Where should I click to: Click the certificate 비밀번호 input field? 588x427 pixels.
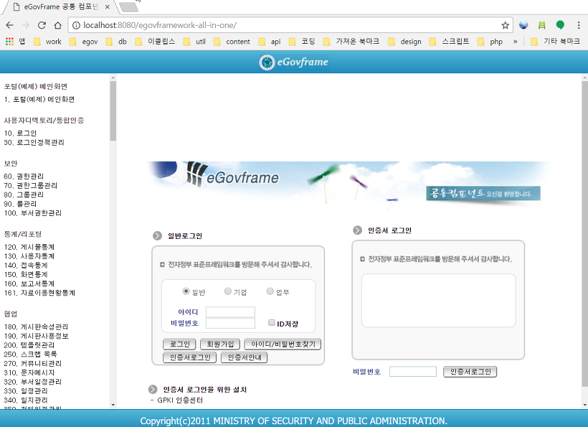tap(413, 372)
